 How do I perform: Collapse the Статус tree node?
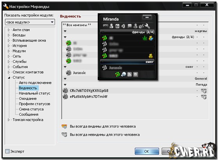click(9, 78)
